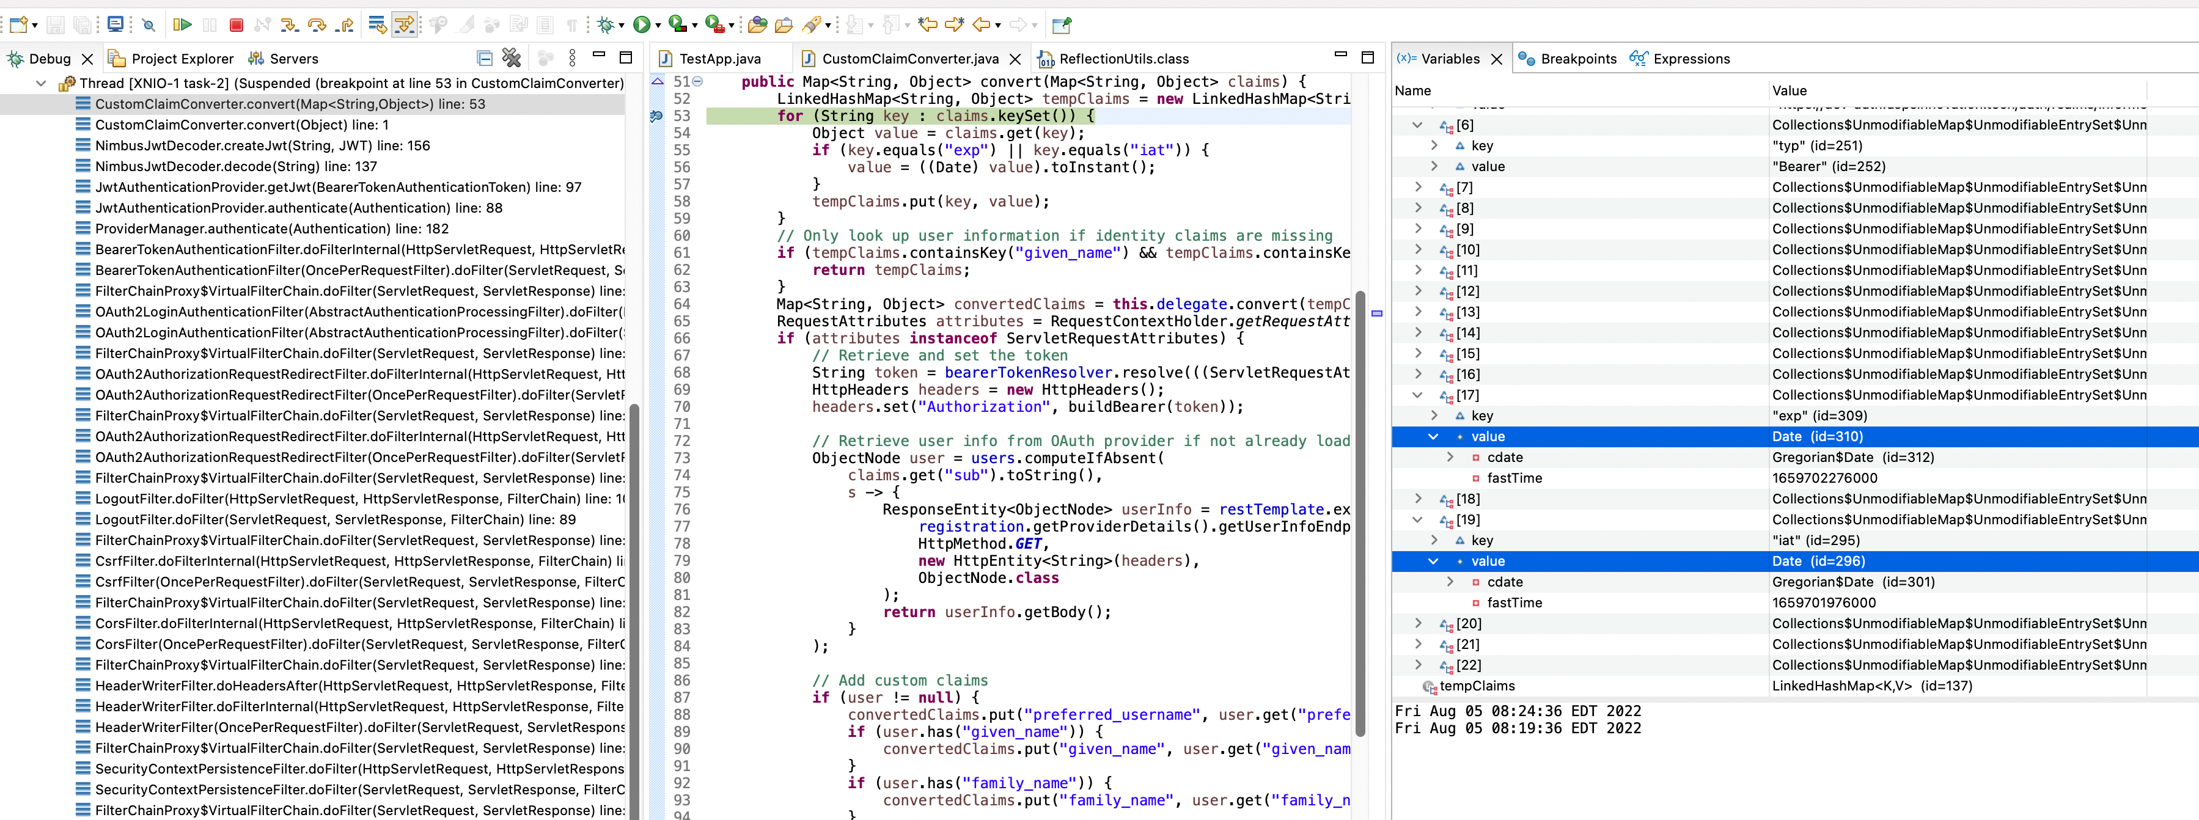The image size is (2199, 820).
Task: Select the Step Over icon
Action: (317, 24)
